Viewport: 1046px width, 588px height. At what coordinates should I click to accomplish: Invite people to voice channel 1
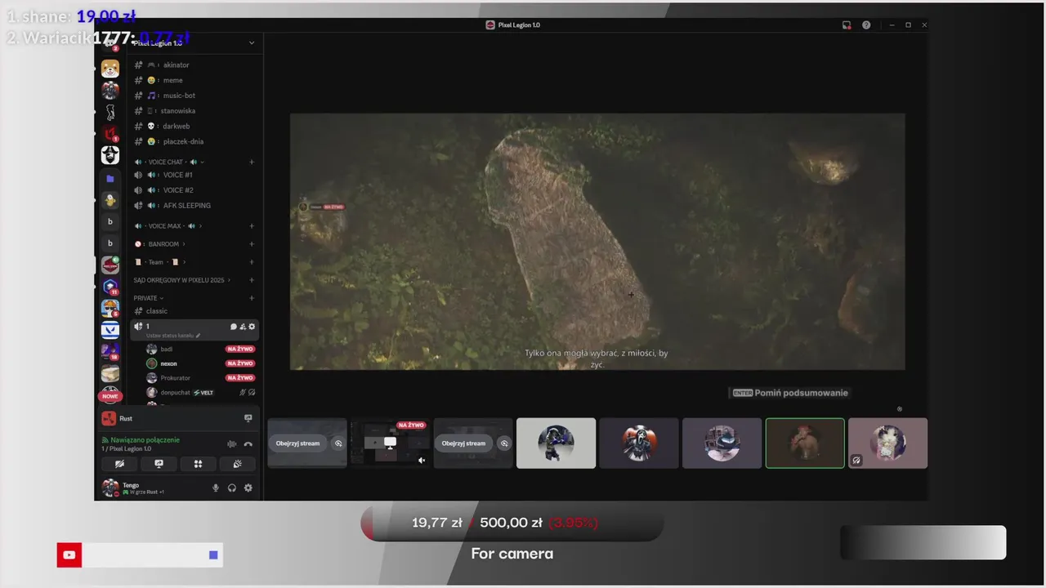coord(243,327)
